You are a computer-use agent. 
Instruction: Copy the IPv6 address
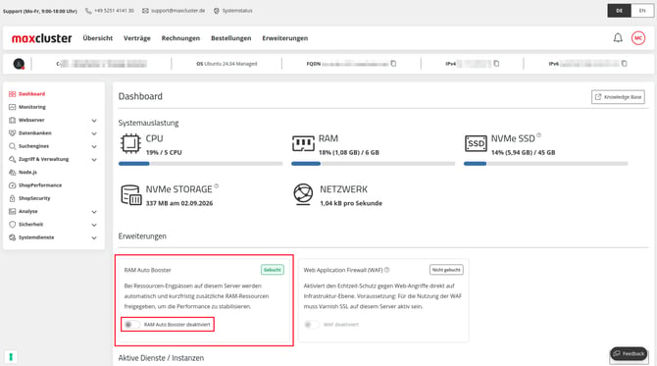click(x=625, y=64)
